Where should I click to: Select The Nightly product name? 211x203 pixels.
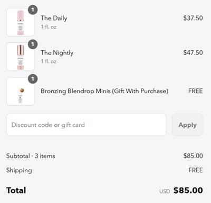click(x=57, y=53)
